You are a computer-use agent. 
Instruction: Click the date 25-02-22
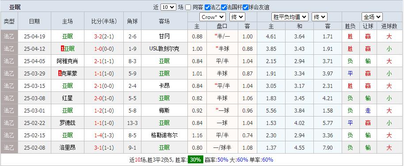[x=34, y=123]
